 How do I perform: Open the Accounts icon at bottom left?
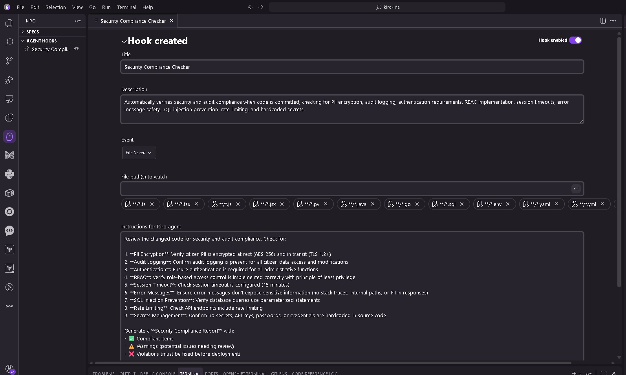coord(9,369)
